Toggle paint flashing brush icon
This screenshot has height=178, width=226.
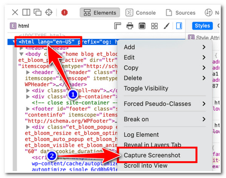[x=166, y=26]
